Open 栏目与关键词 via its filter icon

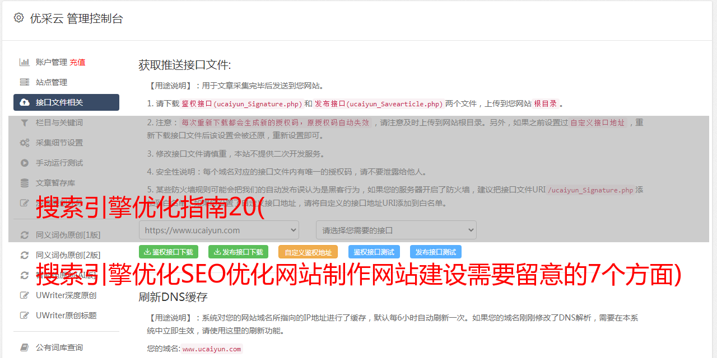click(x=25, y=123)
